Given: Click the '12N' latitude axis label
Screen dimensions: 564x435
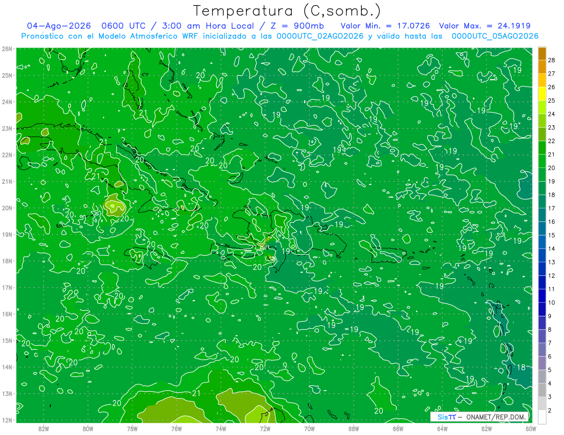Looking at the screenshot, I should pos(7,420).
